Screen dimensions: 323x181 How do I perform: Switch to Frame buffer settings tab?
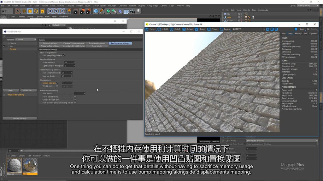[50, 46]
